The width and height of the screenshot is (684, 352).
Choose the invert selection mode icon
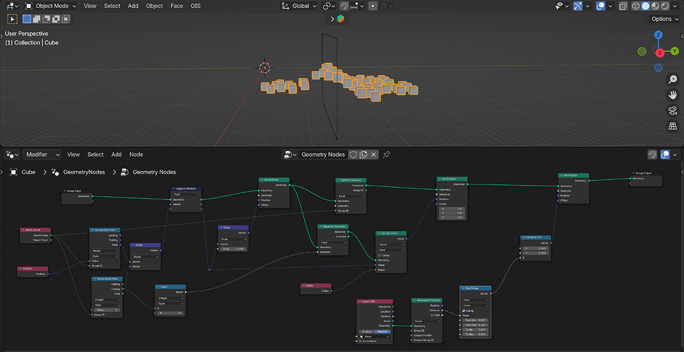56,19
